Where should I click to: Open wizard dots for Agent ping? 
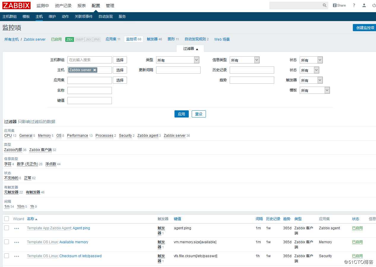(x=17, y=228)
